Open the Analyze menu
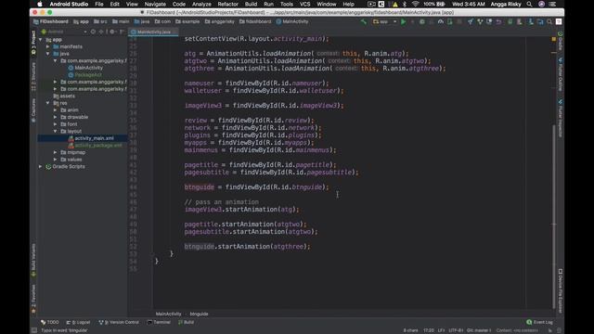594x334 pixels. (201, 4)
